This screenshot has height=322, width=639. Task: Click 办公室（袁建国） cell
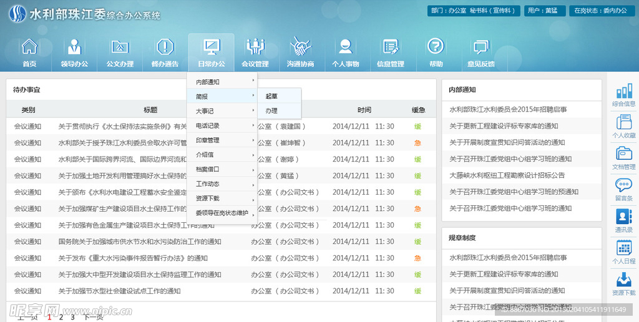pyautogui.click(x=282, y=126)
